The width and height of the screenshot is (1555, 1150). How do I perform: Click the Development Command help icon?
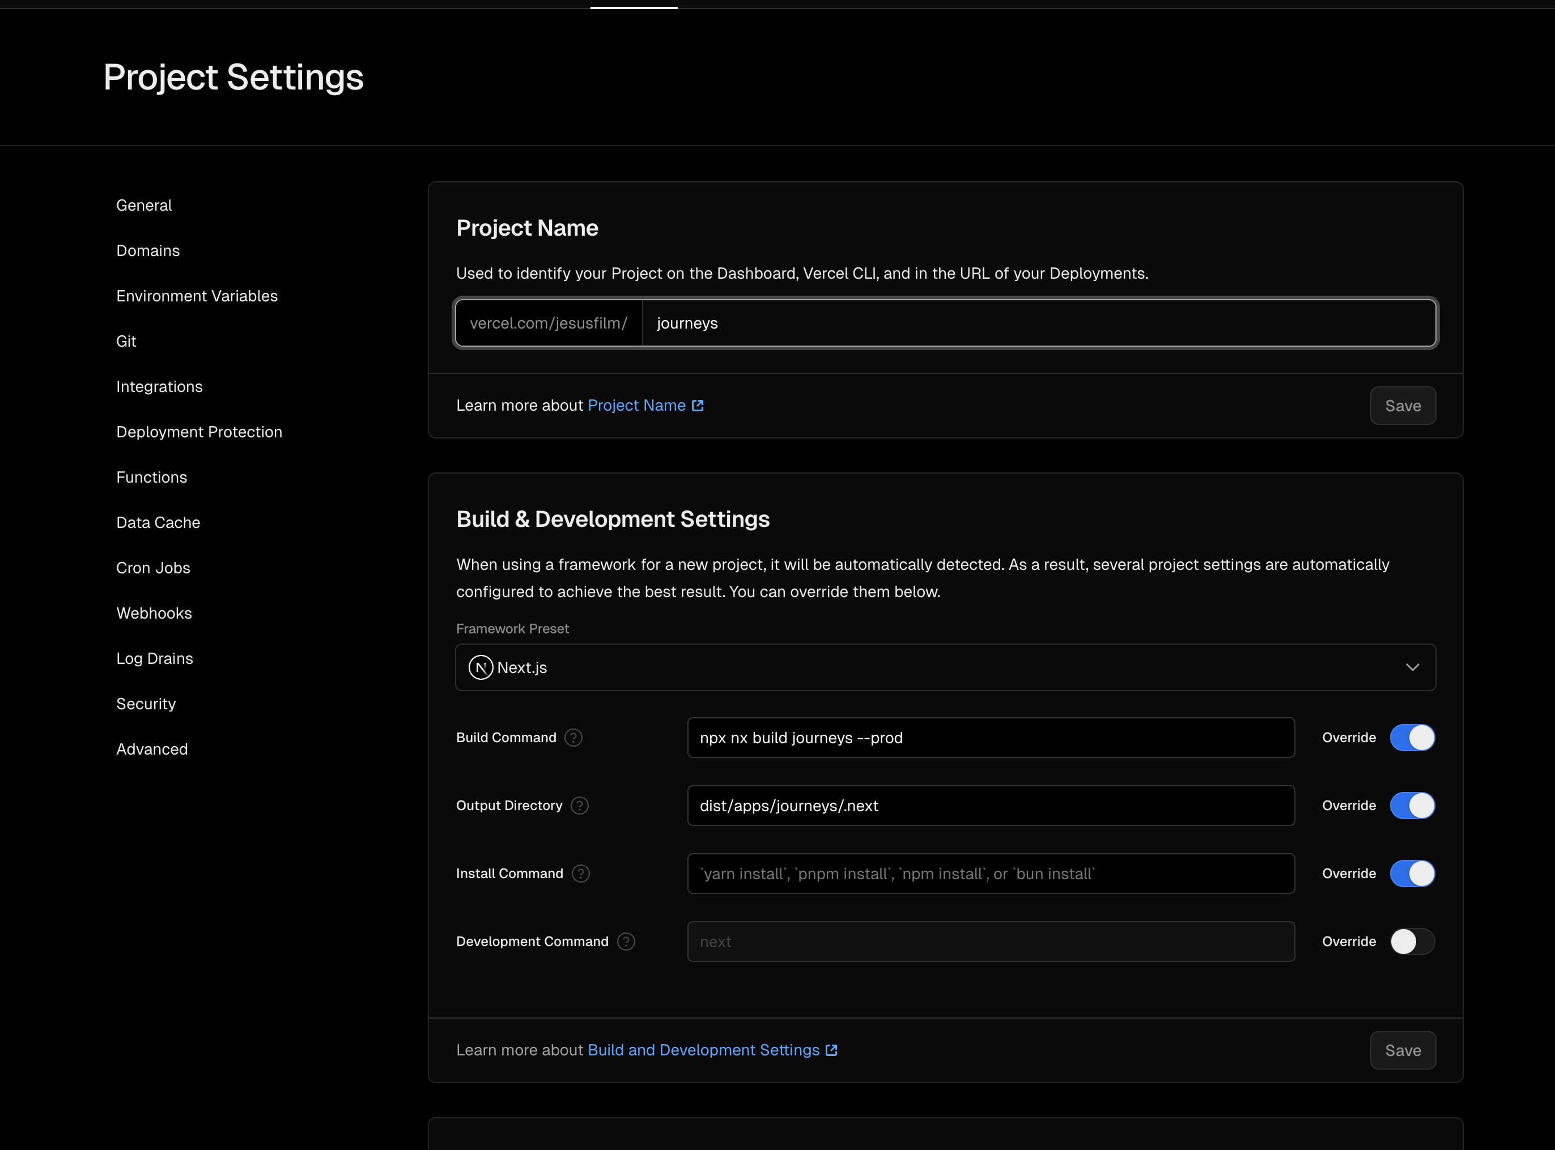626,941
